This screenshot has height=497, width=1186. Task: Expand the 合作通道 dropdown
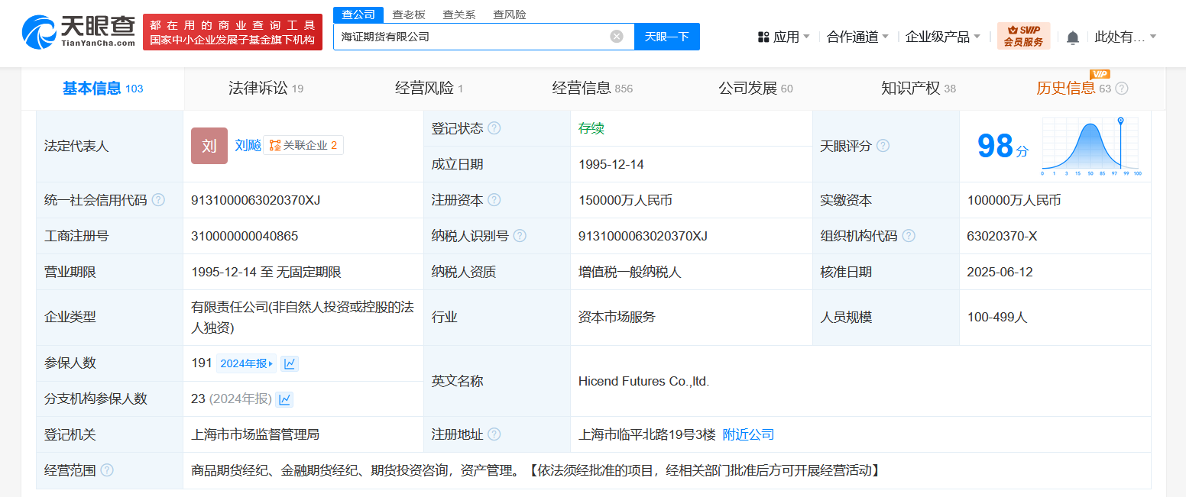(x=857, y=37)
